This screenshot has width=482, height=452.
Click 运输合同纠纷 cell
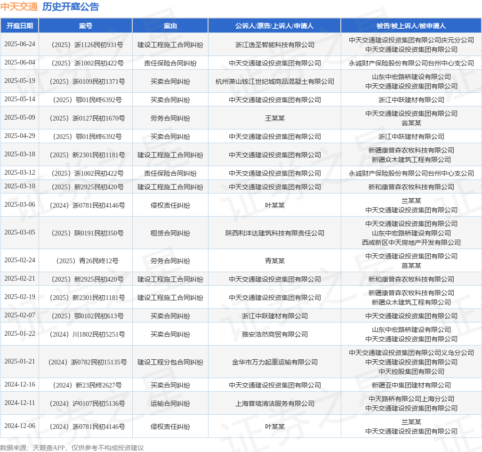pos(170,404)
